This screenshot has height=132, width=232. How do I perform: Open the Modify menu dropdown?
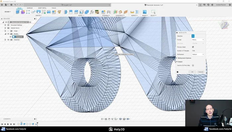(x=81, y=15)
